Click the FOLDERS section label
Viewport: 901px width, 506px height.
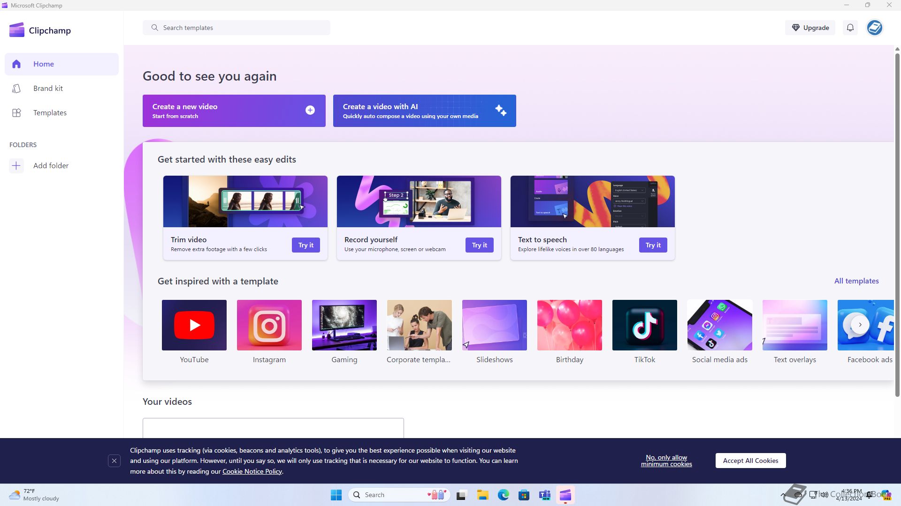tap(23, 145)
